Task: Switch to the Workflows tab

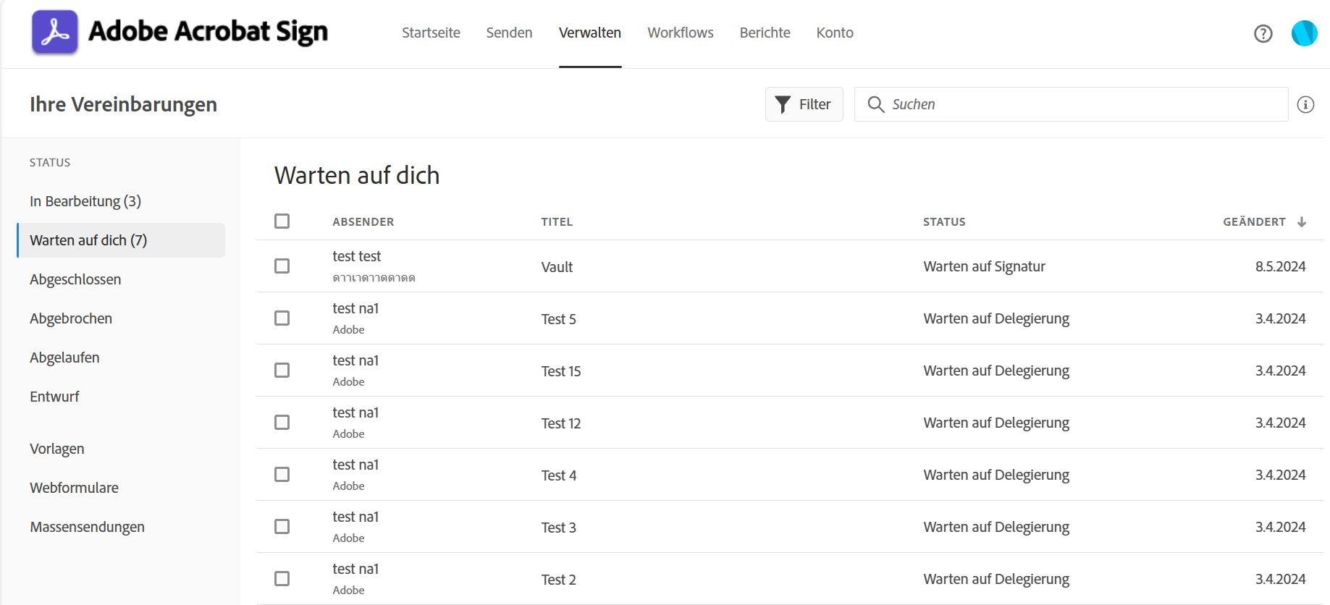Action: (x=680, y=33)
